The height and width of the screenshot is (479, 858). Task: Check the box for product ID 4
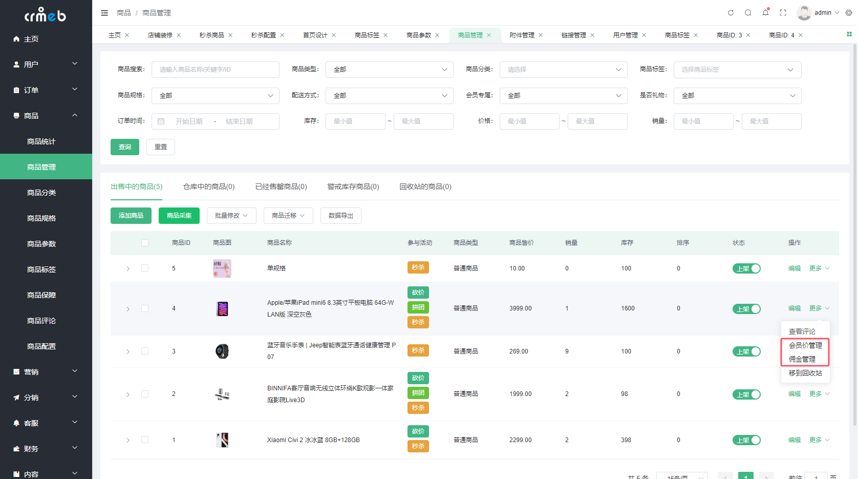click(145, 308)
